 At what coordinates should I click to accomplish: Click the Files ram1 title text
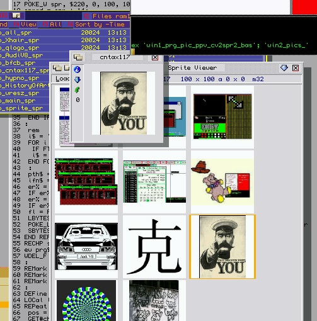[x=111, y=16]
